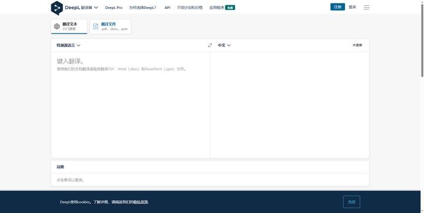Viewport: 424px width, 213px height.
Task: Open the API navigation link
Action: tap(167, 8)
